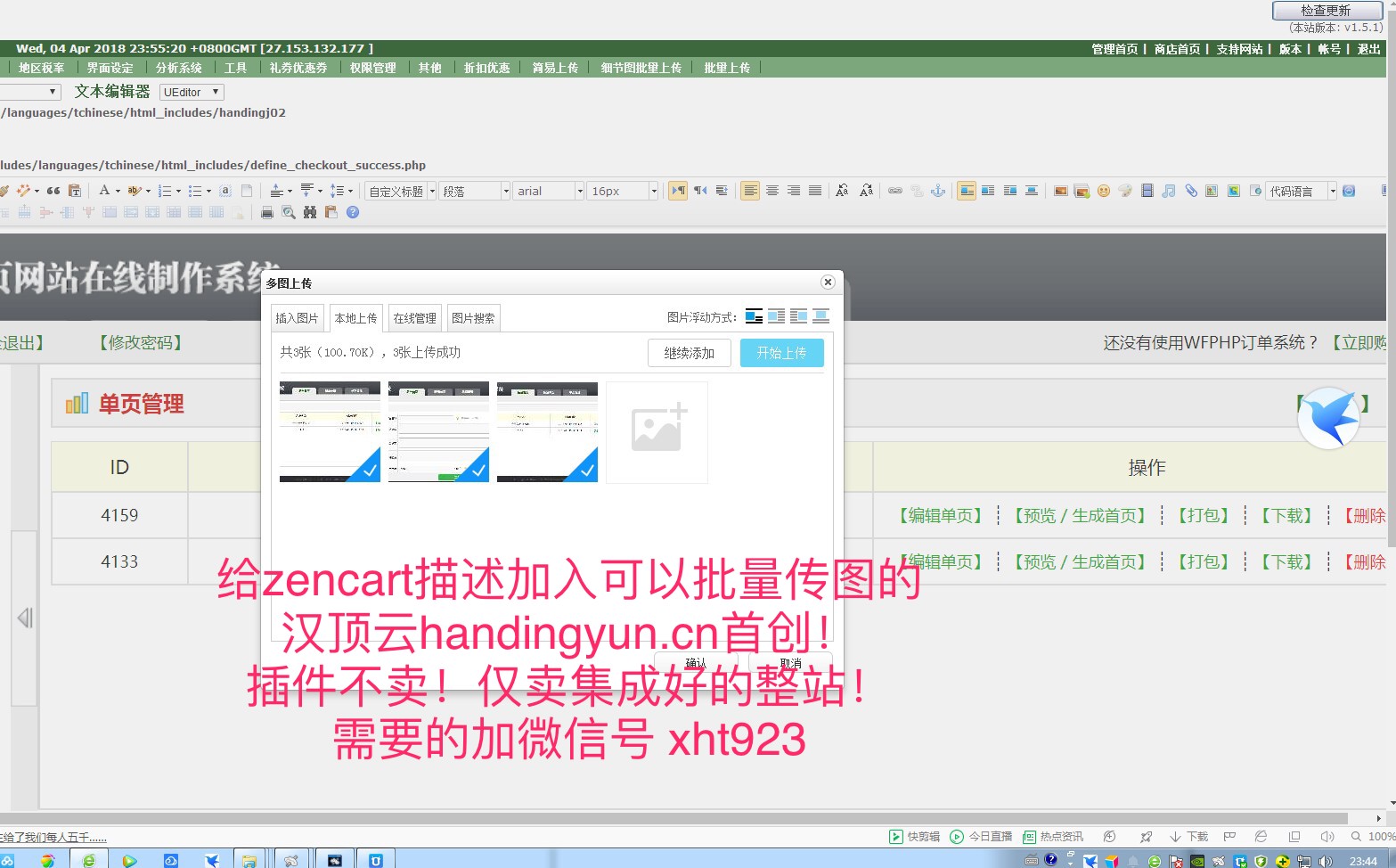Image resolution: width=1396 pixels, height=868 pixels.
Task: Convert text to lowercase icon
Action: point(866,191)
